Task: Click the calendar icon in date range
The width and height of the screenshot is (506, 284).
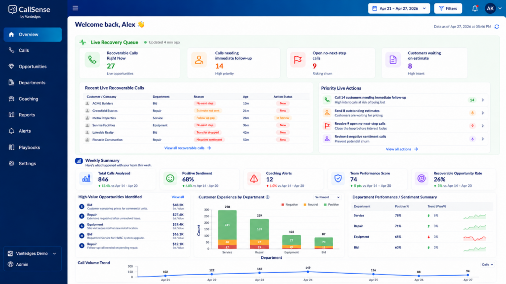Action: 375,8
